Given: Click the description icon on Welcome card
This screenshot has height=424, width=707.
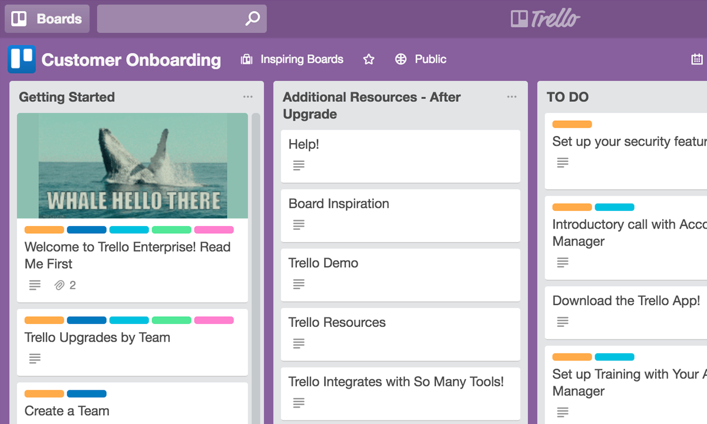Looking at the screenshot, I should [x=35, y=286].
